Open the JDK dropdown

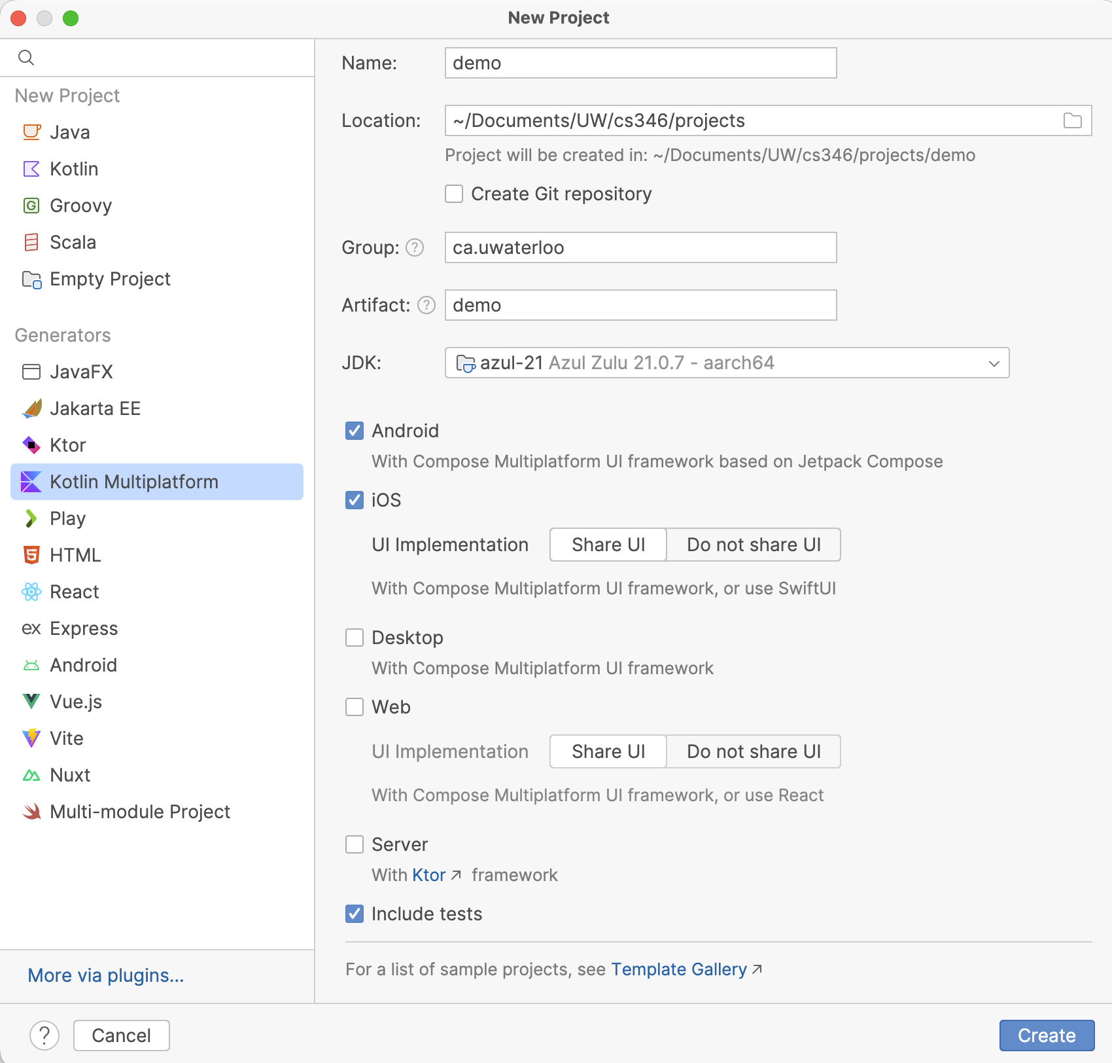[727, 363]
